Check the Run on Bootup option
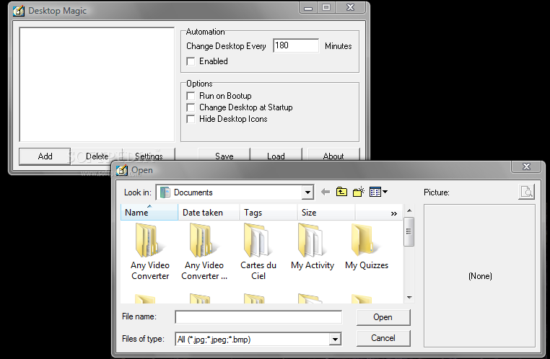This screenshot has width=550, height=359. pos(191,96)
